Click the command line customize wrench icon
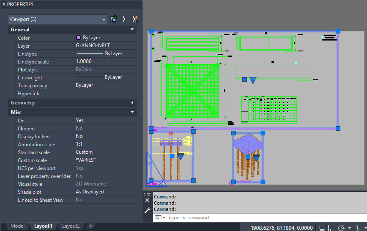Screen dimensions: 367x231 [x=147, y=211]
